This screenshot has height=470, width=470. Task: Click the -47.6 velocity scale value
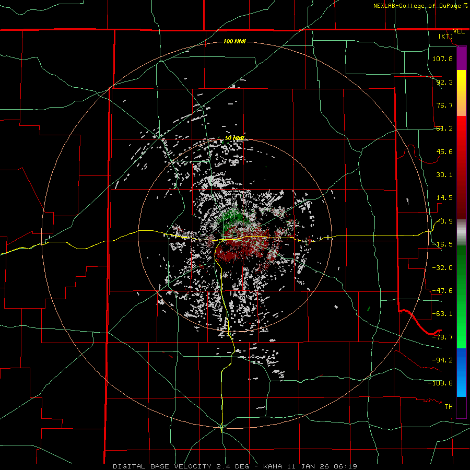[442, 291]
